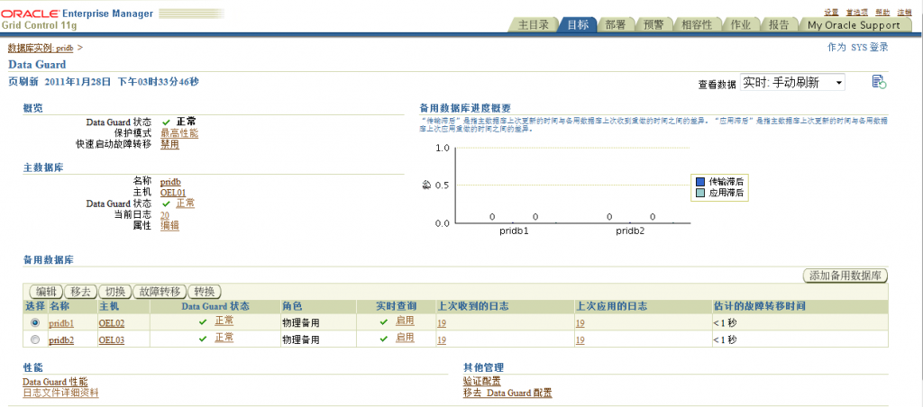Open the 查看数据 refresh mode dropdown

pos(791,83)
